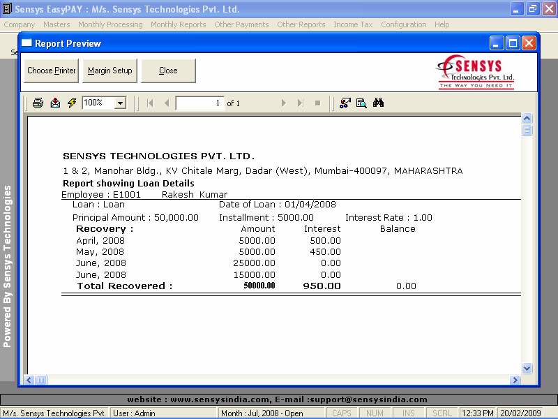
Task: Click total recovered amount 50000.00
Action: [x=259, y=286]
